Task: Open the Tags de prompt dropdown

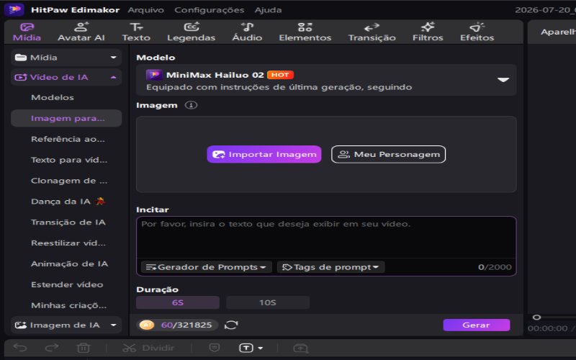Action: click(x=330, y=267)
